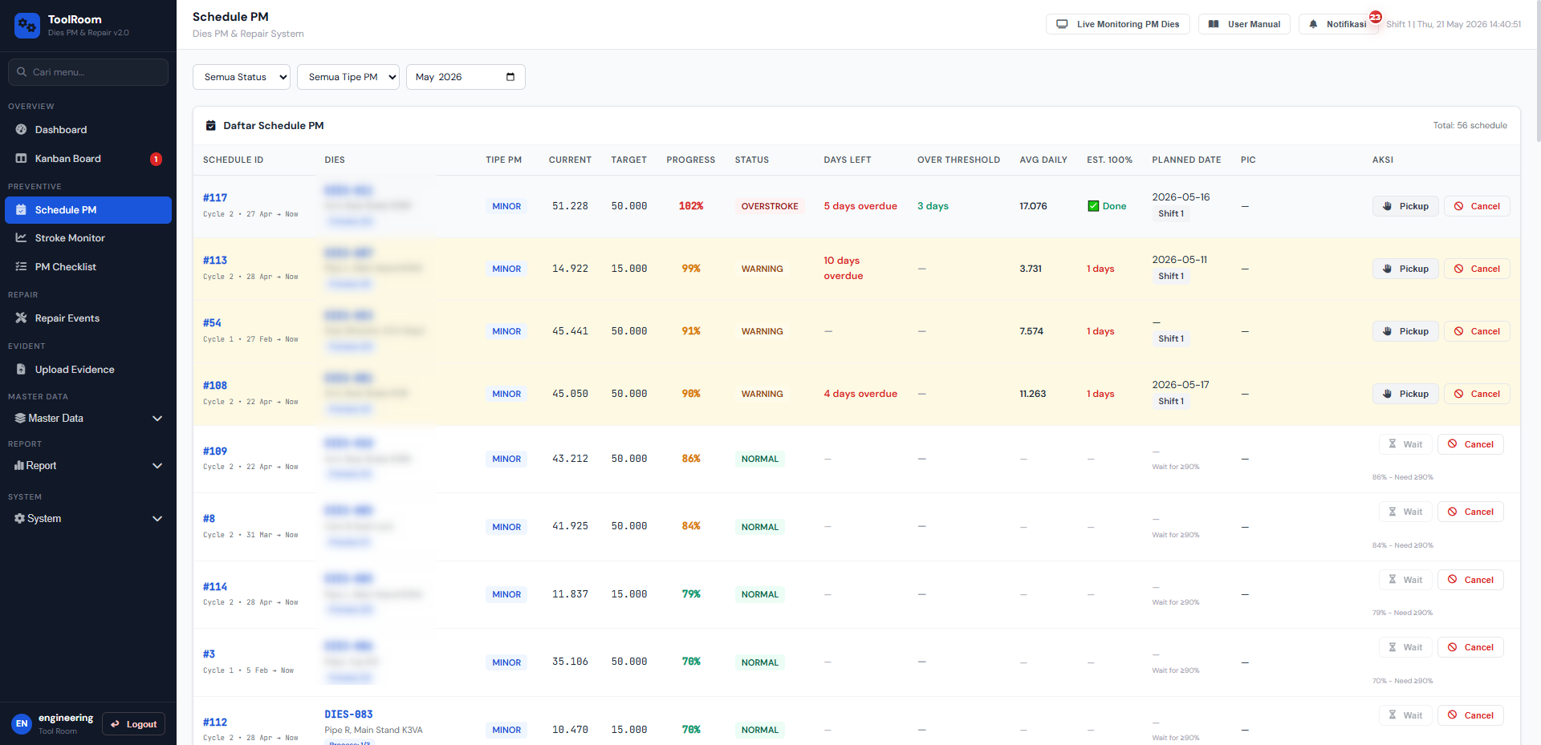Click the green Done checkmark for #117
The width and height of the screenshot is (1541, 745).
(x=1093, y=206)
